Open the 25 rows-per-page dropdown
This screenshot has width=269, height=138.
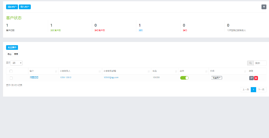(16, 63)
